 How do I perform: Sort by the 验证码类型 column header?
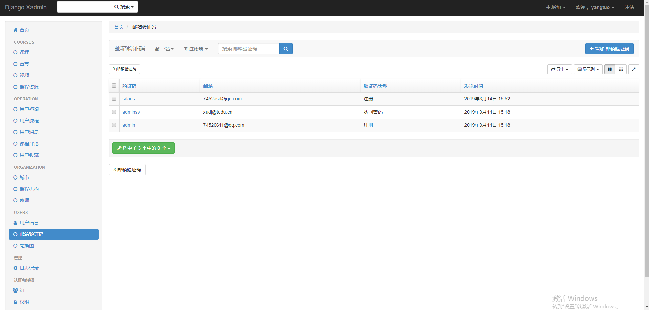pyautogui.click(x=375, y=86)
